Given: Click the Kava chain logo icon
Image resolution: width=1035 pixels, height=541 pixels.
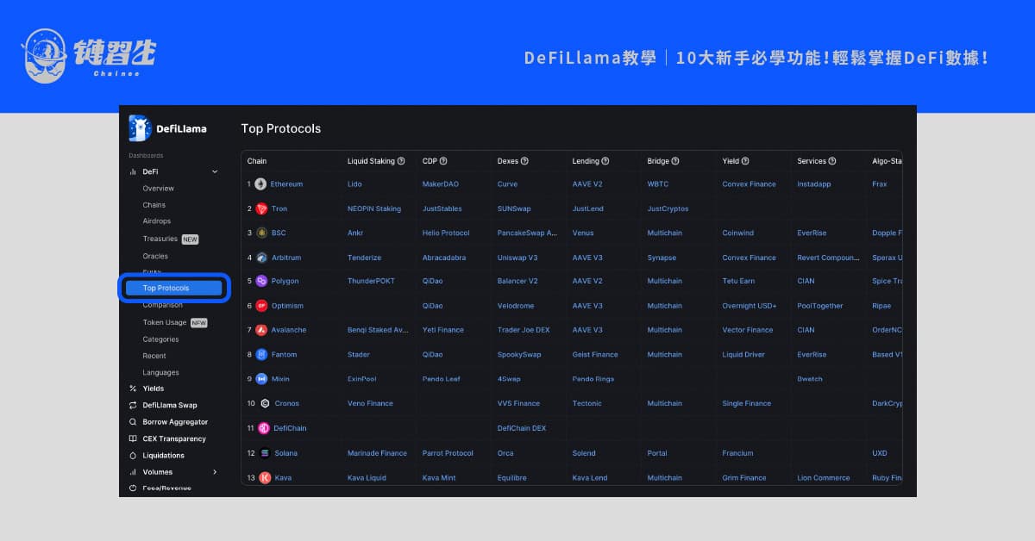Looking at the screenshot, I should (x=265, y=477).
